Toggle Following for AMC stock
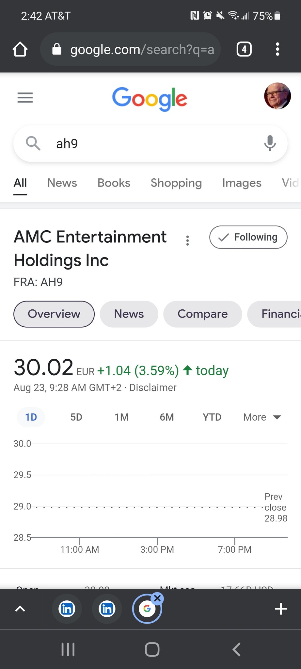Viewport: 301px width, 669px height. 248,237
